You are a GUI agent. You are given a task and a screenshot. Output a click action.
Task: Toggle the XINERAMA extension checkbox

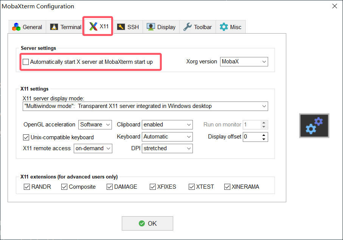pos(227,187)
